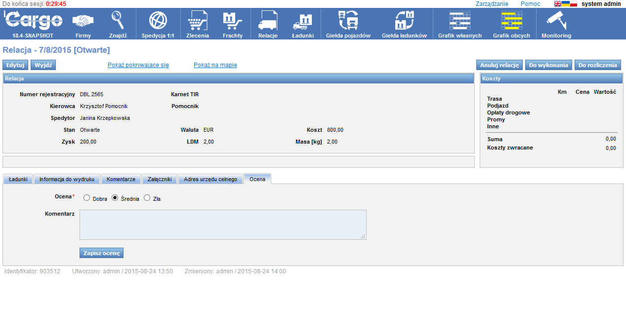Screen dimensions: 626x336
Task: Select the Zła rating option
Action: (147, 198)
